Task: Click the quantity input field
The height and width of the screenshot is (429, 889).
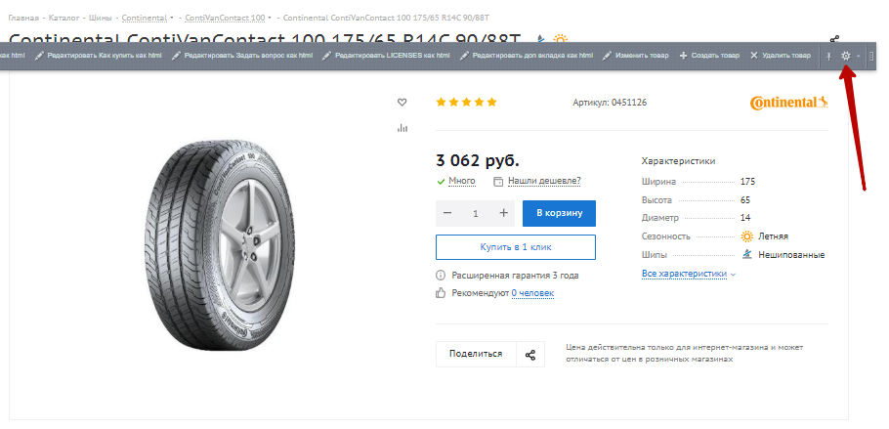Action: point(476,213)
